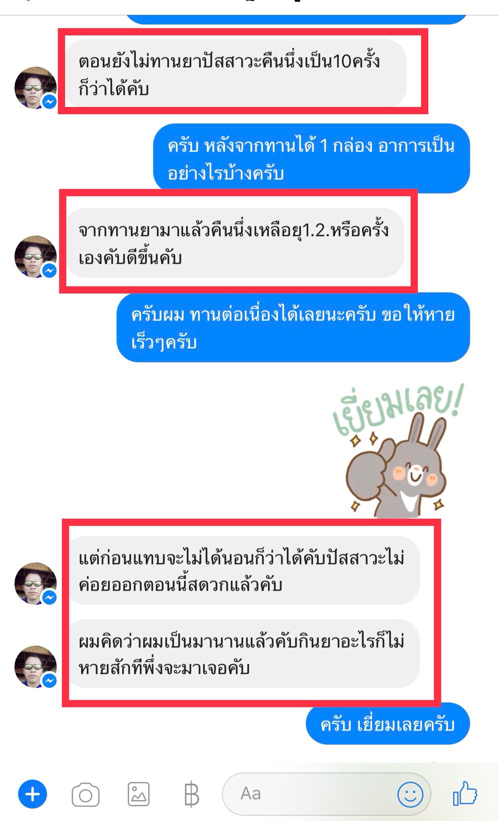Select message 'ตอนยังไม่ทานยาปัสสาวะคืนนึ่งเป็น10ครั้ง'
The image size is (499, 821).
(236, 74)
